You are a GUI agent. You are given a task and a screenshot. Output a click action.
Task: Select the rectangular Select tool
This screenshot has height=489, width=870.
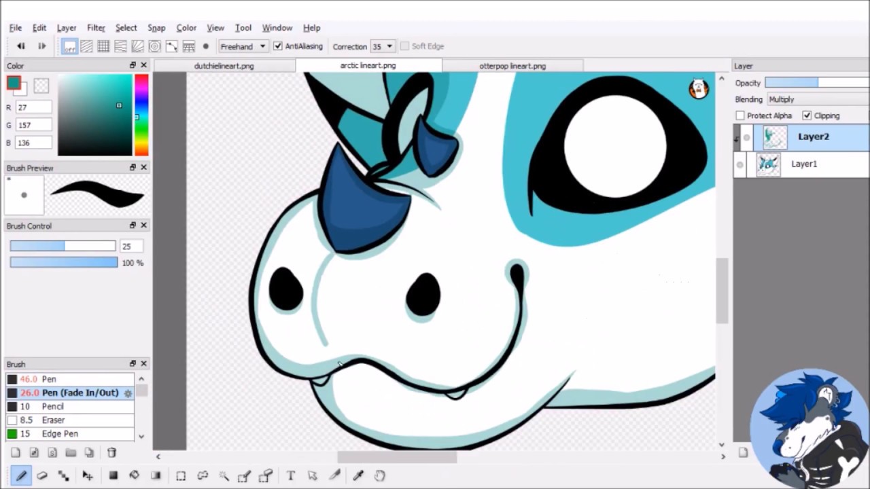(x=181, y=475)
